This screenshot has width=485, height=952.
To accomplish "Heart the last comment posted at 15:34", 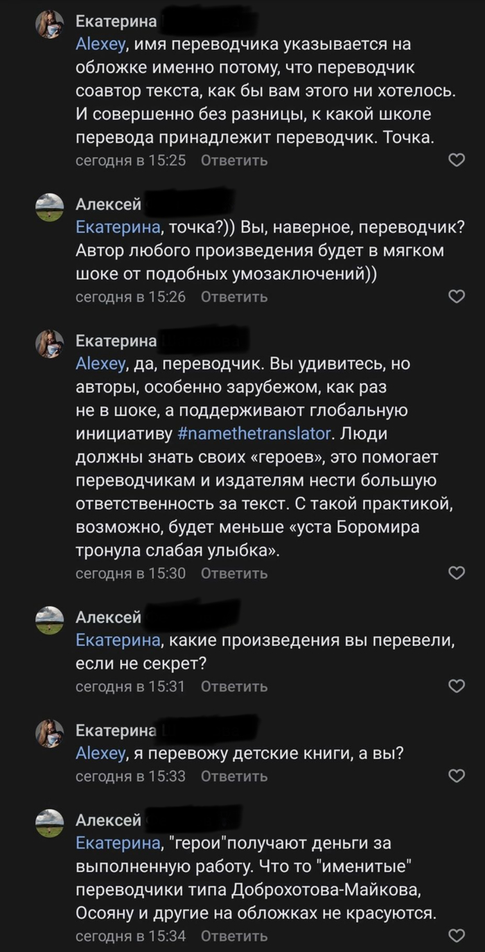I will coord(457,936).
